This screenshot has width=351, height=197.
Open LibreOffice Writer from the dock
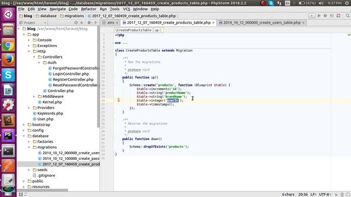click(x=8, y=90)
